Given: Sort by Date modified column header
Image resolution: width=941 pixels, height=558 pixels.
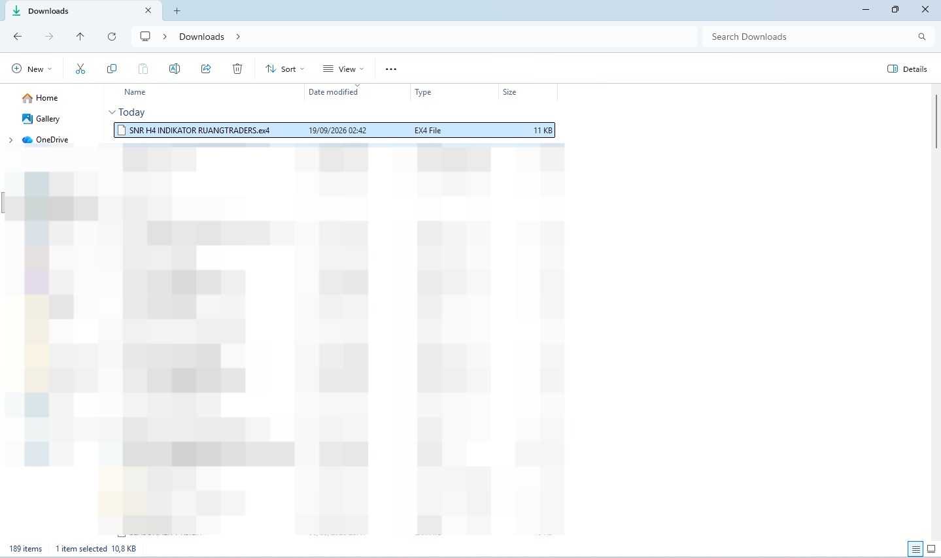Looking at the screenshot, I should point(333,92).
